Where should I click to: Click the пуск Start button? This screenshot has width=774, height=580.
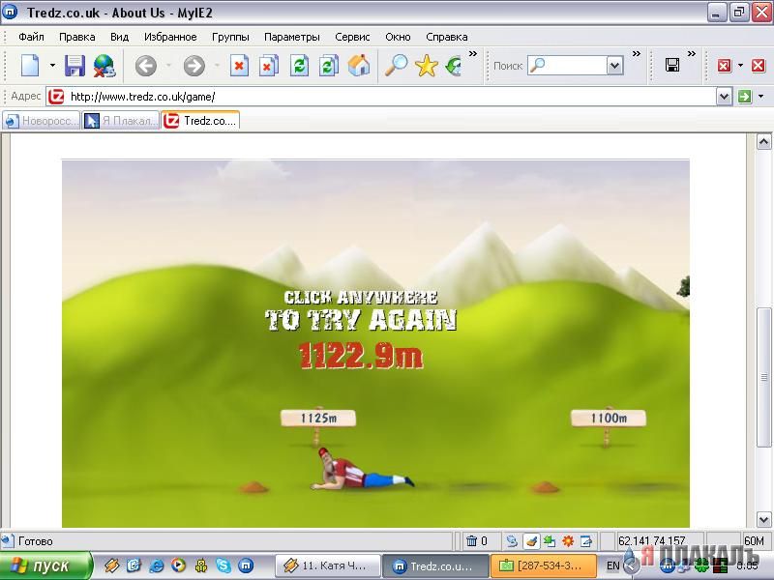point(45,565)
